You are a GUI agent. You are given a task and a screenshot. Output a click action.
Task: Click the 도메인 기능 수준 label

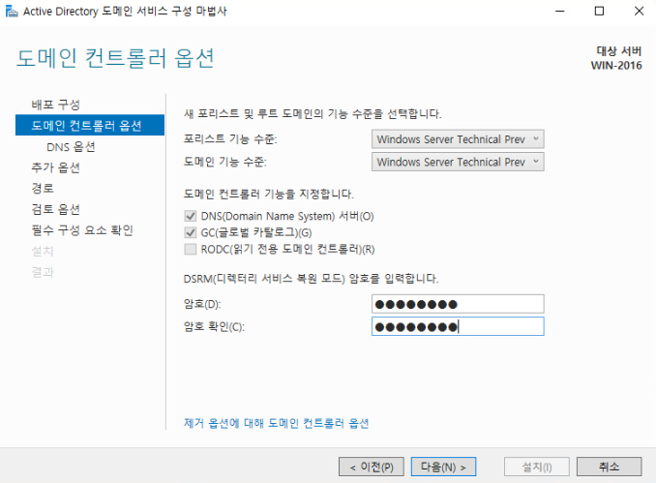coord(225,162)
